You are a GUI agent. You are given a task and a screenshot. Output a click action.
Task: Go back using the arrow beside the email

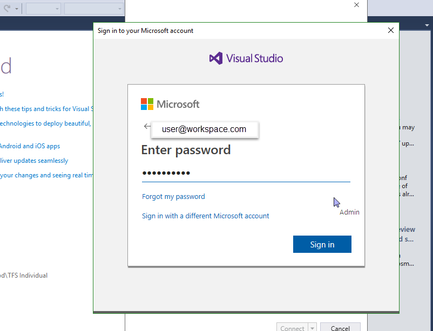(147, 126)
